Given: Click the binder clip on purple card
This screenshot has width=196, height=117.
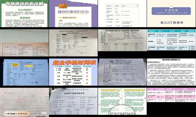Looking at the screenshot, I should click(63, 5).
